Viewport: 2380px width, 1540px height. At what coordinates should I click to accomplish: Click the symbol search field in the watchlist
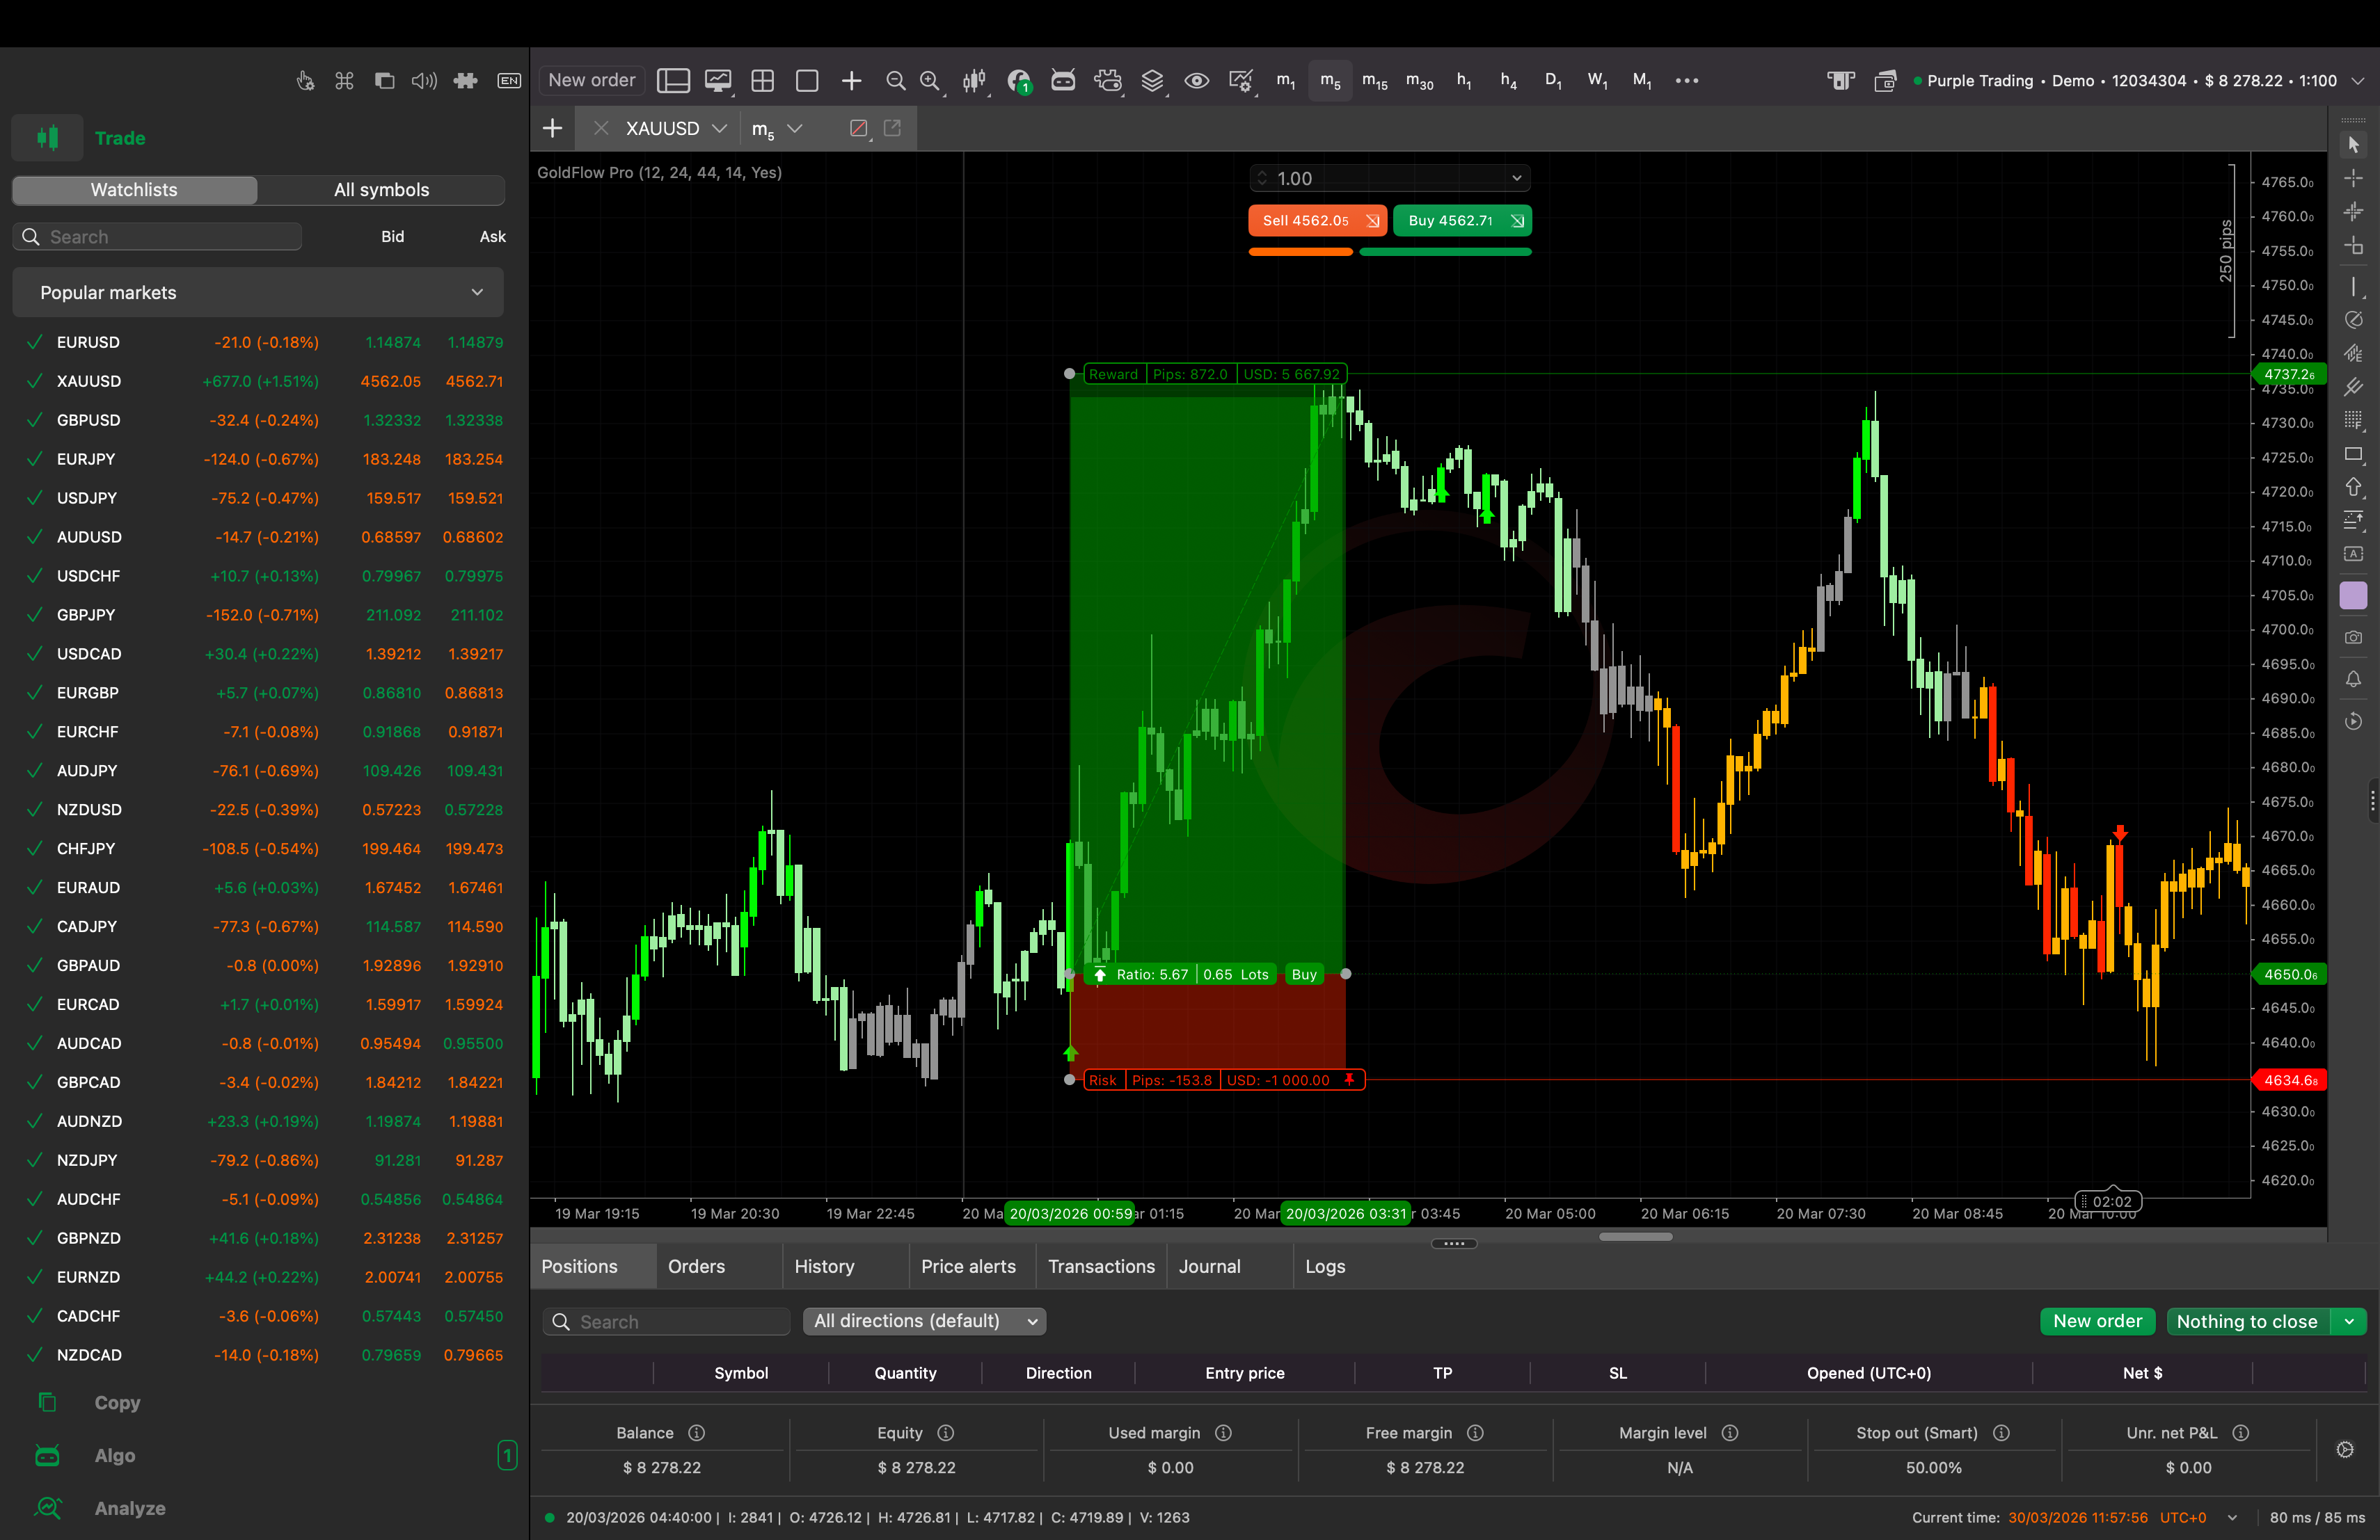(156, 236)
